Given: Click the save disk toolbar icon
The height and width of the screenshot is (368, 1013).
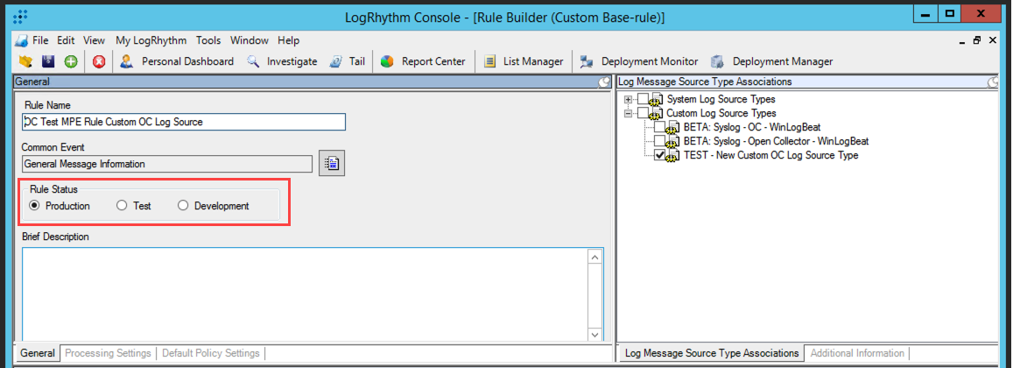Looking at the screenshot, I should coord(48,61).
